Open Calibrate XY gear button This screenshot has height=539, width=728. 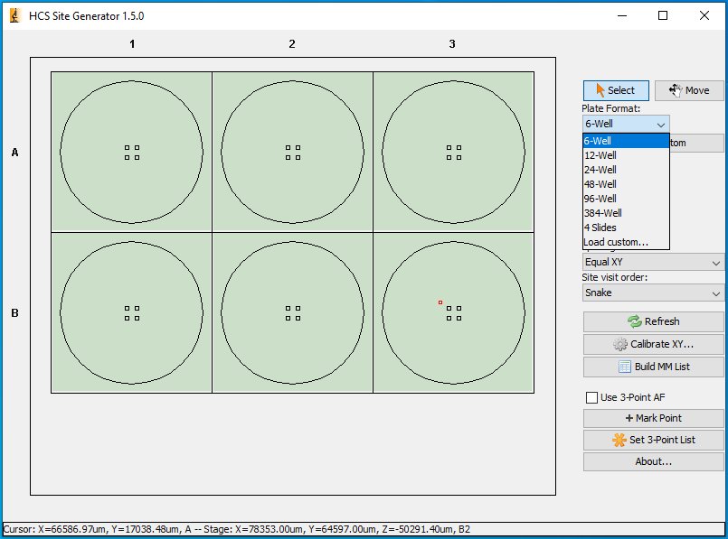(x=653, y=344)
